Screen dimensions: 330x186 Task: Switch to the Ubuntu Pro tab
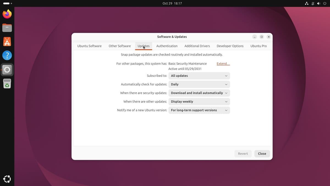(258, 46)
